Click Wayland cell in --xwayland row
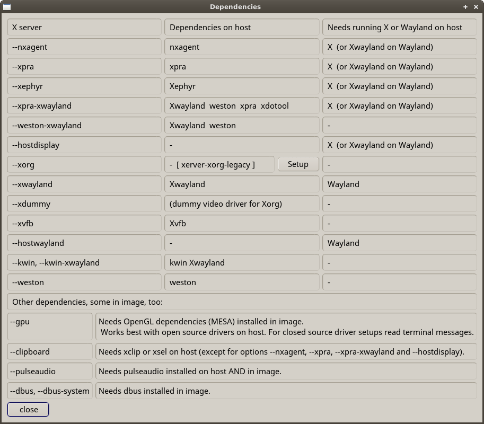484x424 pixels. (400, 184)
